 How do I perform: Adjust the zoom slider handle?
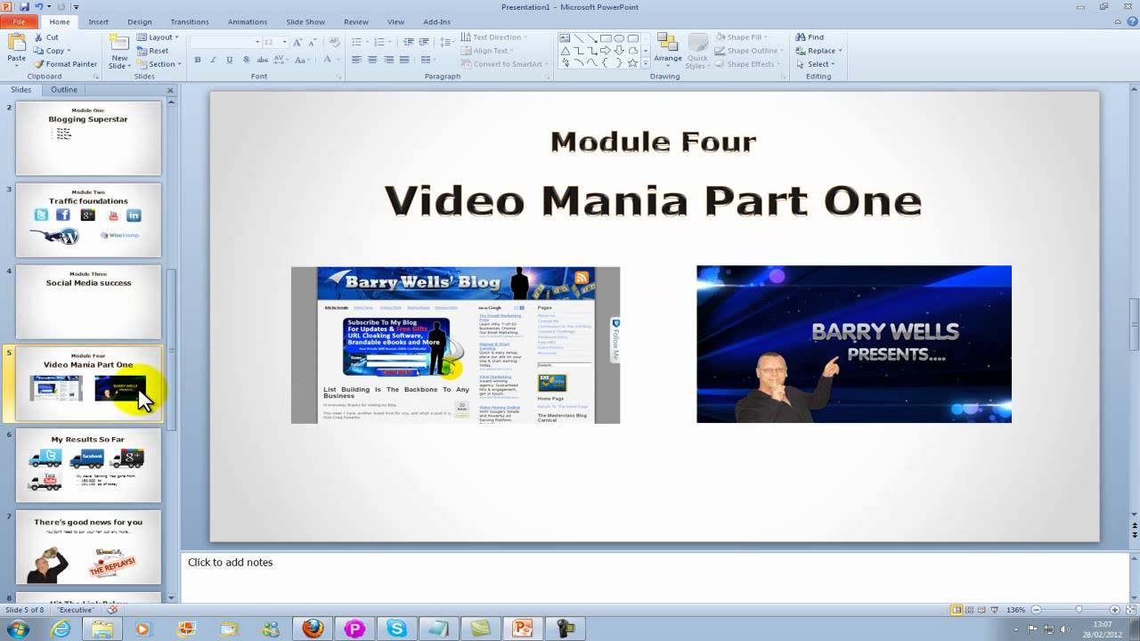pyautogui.click(x=1079, y=610)
